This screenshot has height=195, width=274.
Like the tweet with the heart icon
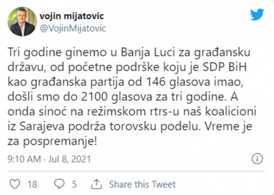pyautogui.click(x=15, y=184)
